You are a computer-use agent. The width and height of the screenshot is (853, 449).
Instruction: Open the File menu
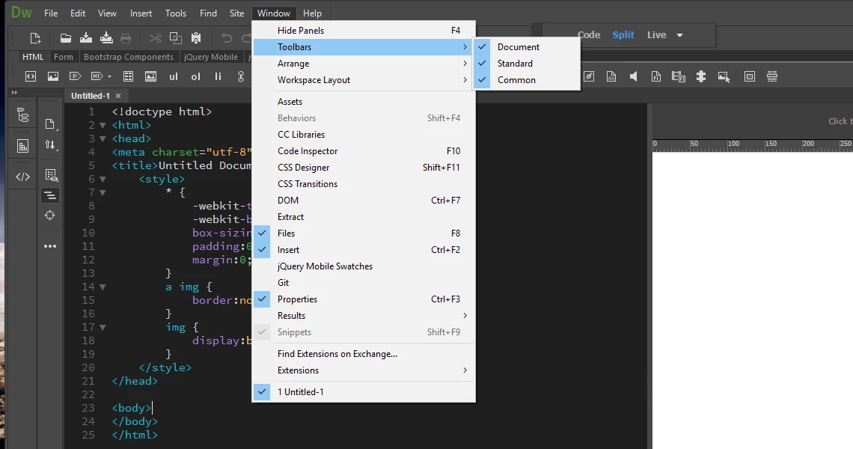tap(51, 13)
